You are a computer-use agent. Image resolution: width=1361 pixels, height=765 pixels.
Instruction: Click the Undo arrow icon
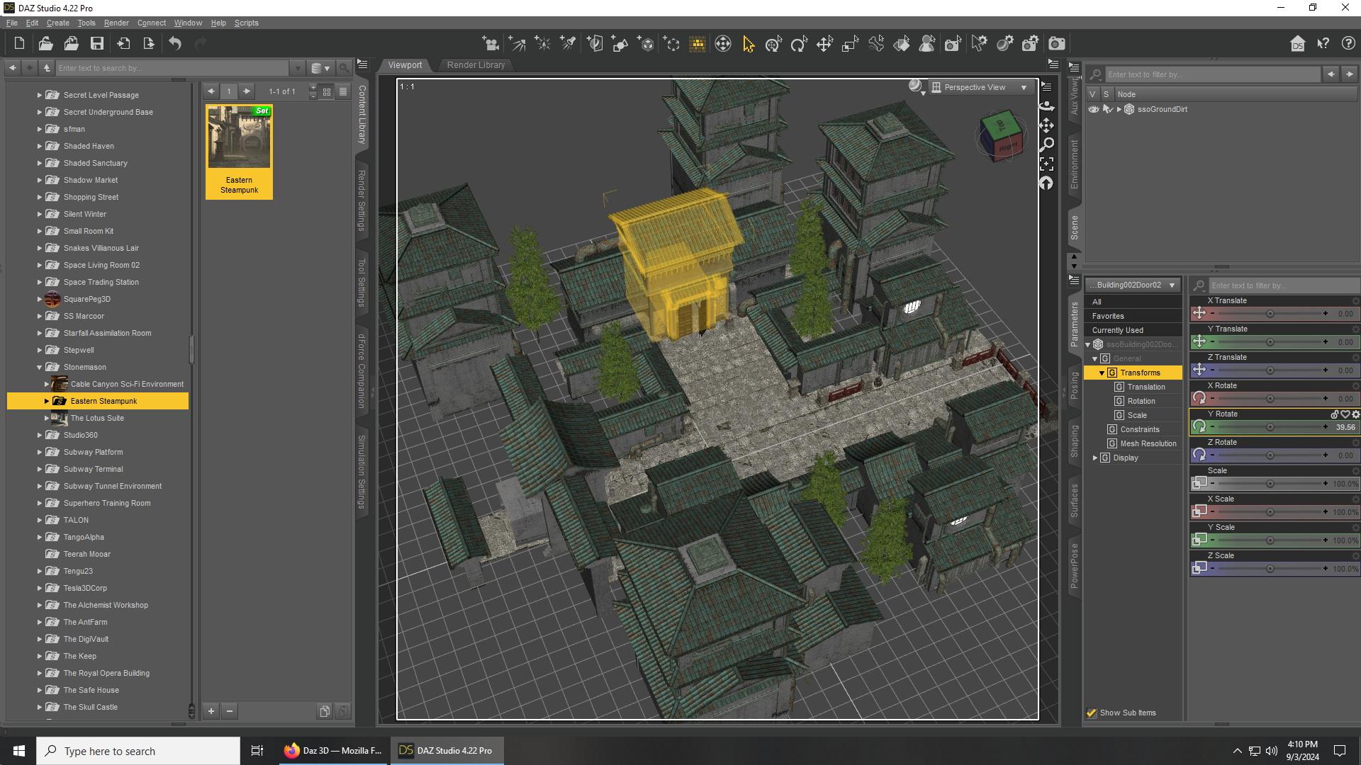(175, 44)
